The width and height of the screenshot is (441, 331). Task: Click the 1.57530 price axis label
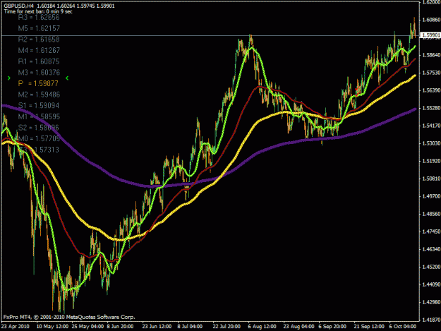click(431, 73)
